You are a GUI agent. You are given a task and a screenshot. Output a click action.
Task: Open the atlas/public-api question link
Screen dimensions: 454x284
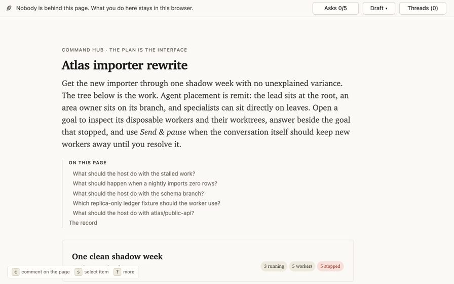[x=133, y=213]
